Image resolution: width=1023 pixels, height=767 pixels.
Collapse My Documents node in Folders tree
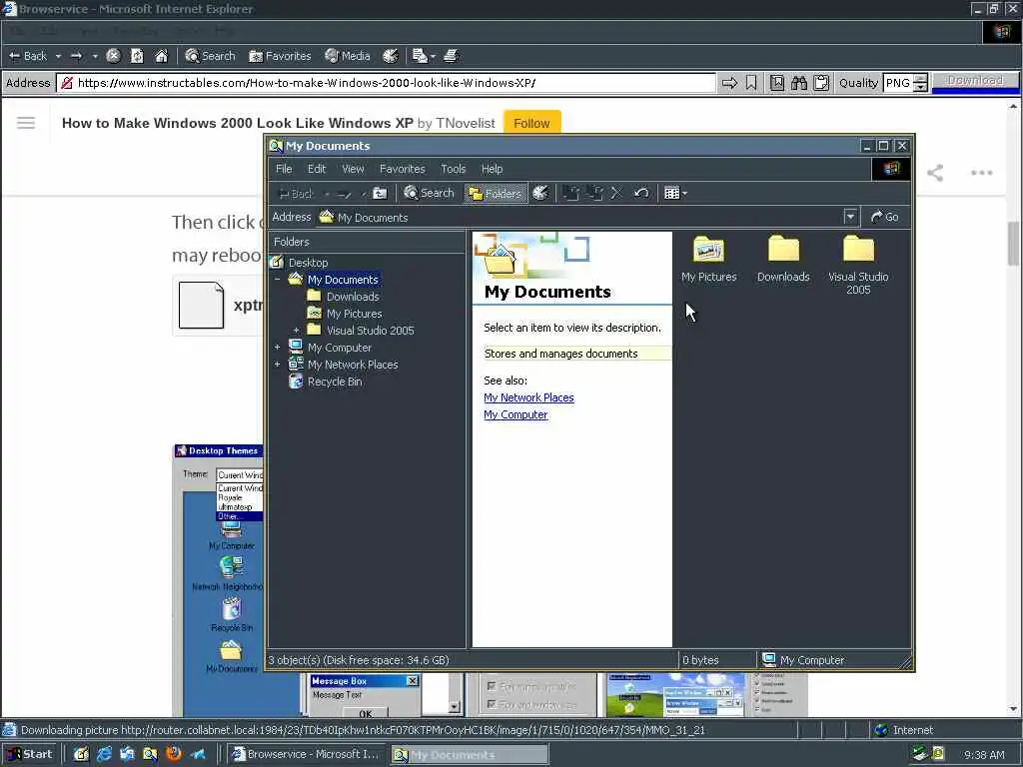click(x=278, y=280)
